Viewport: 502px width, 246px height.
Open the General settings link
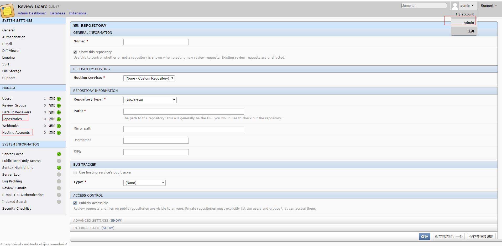point(8,30)
